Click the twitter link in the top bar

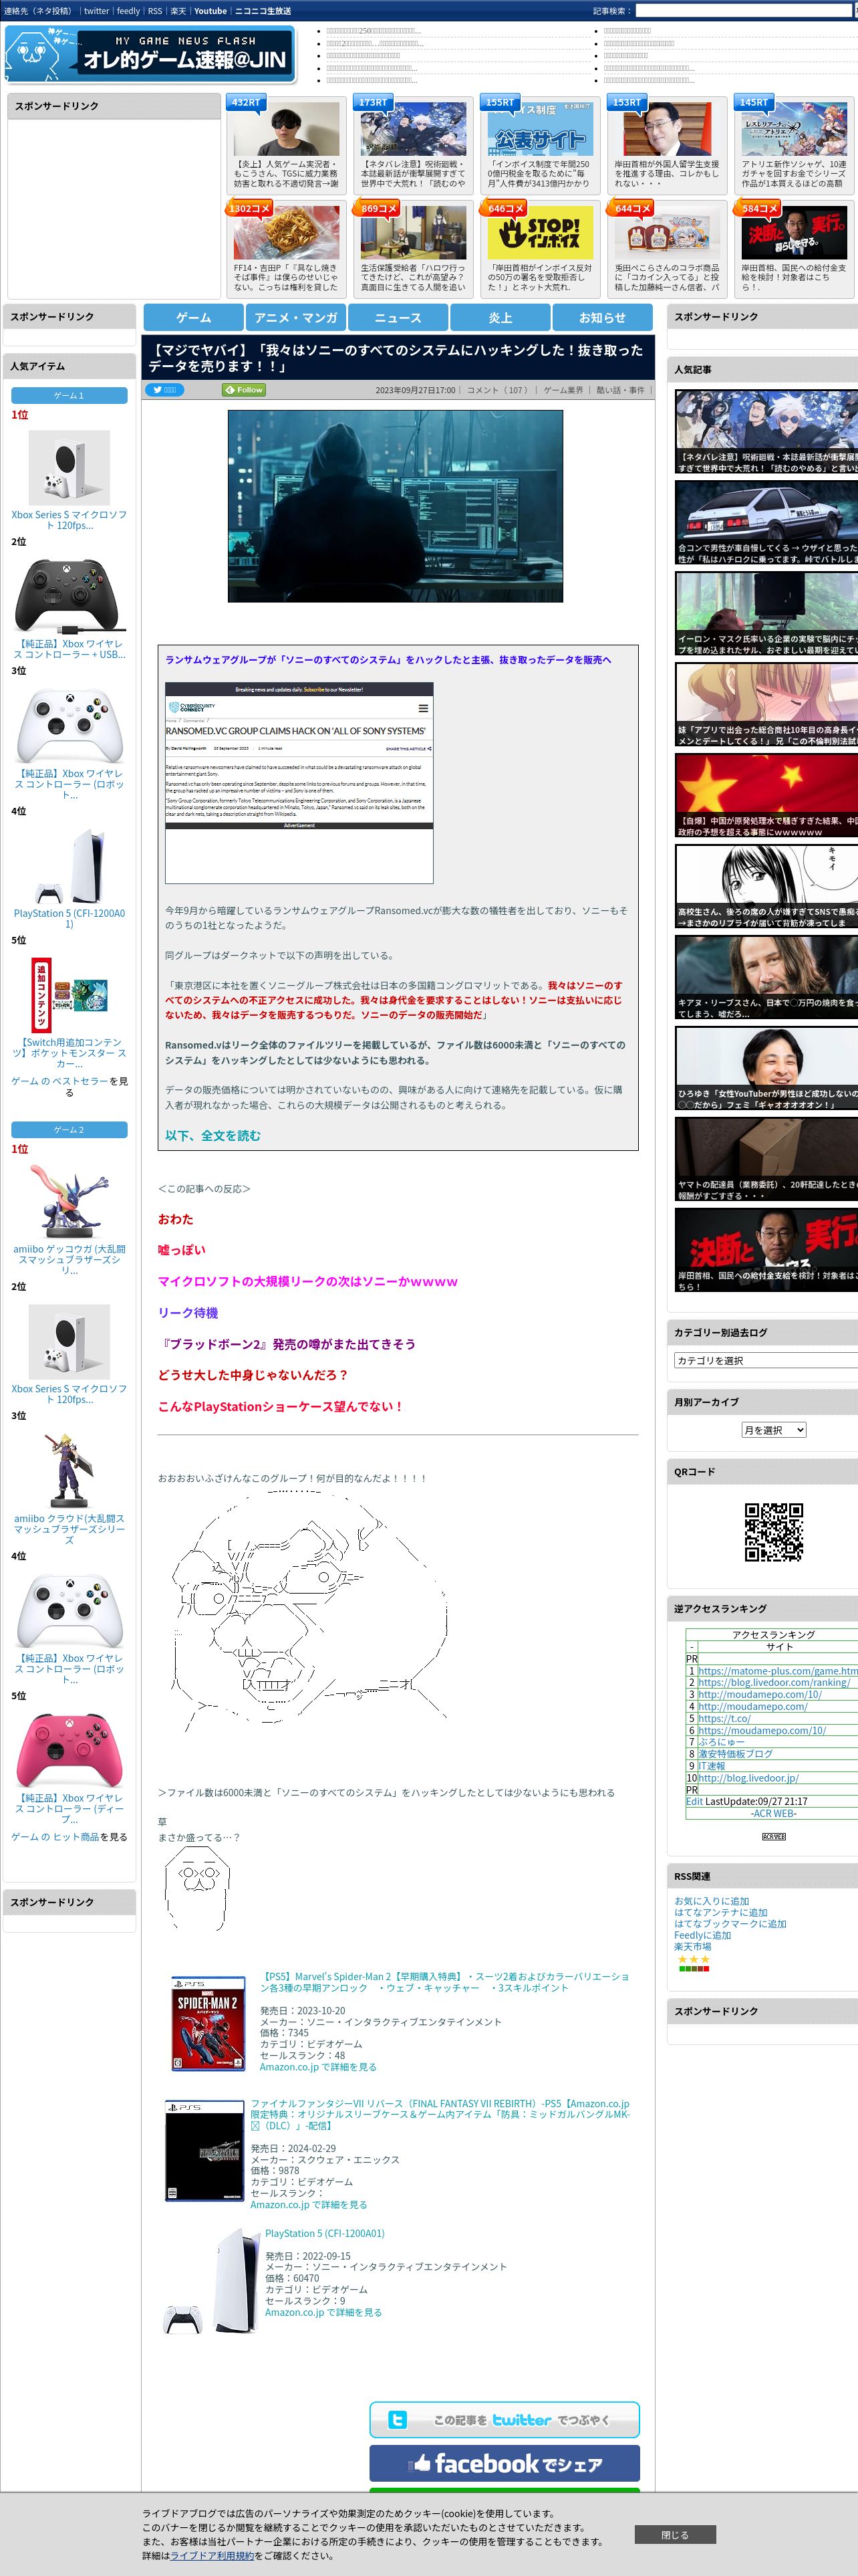96,11
